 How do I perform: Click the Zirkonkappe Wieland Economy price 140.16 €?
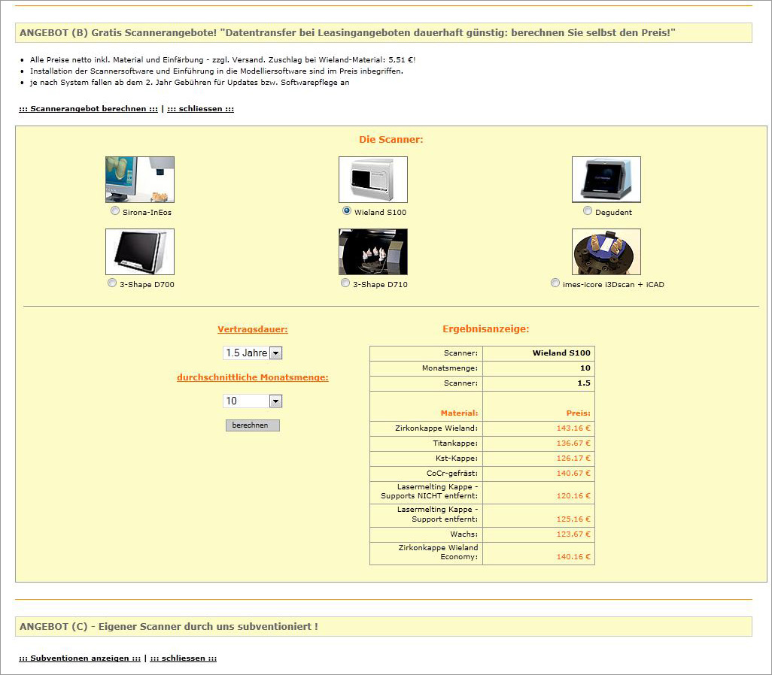coord(573,557)
